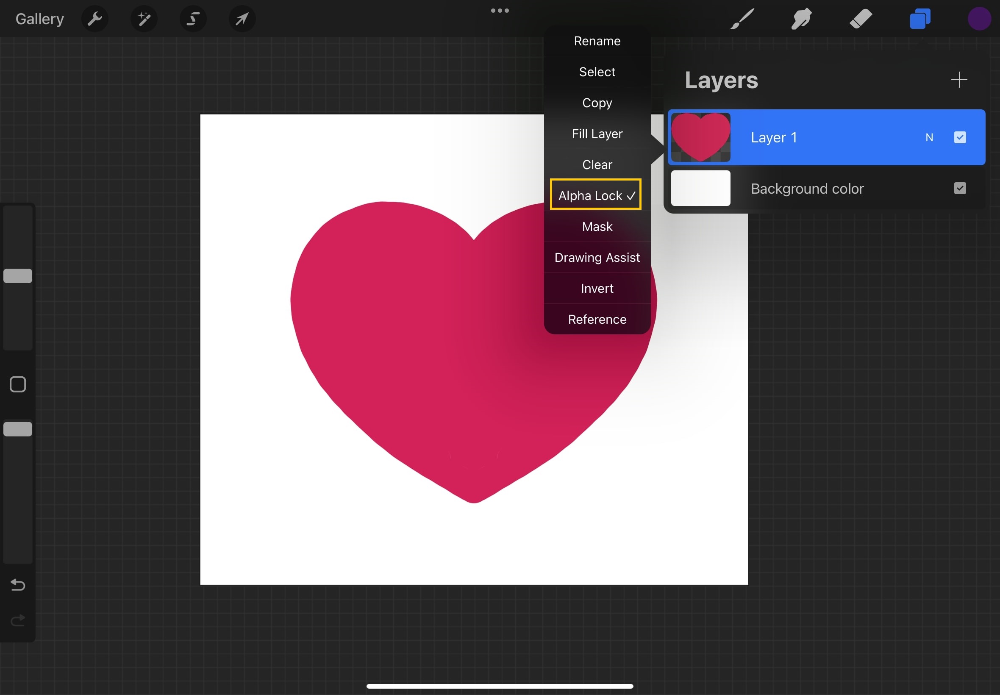1000x695 pixels.
Task: Tap the Layer 1 thumbnail
Action: (700, 137)
